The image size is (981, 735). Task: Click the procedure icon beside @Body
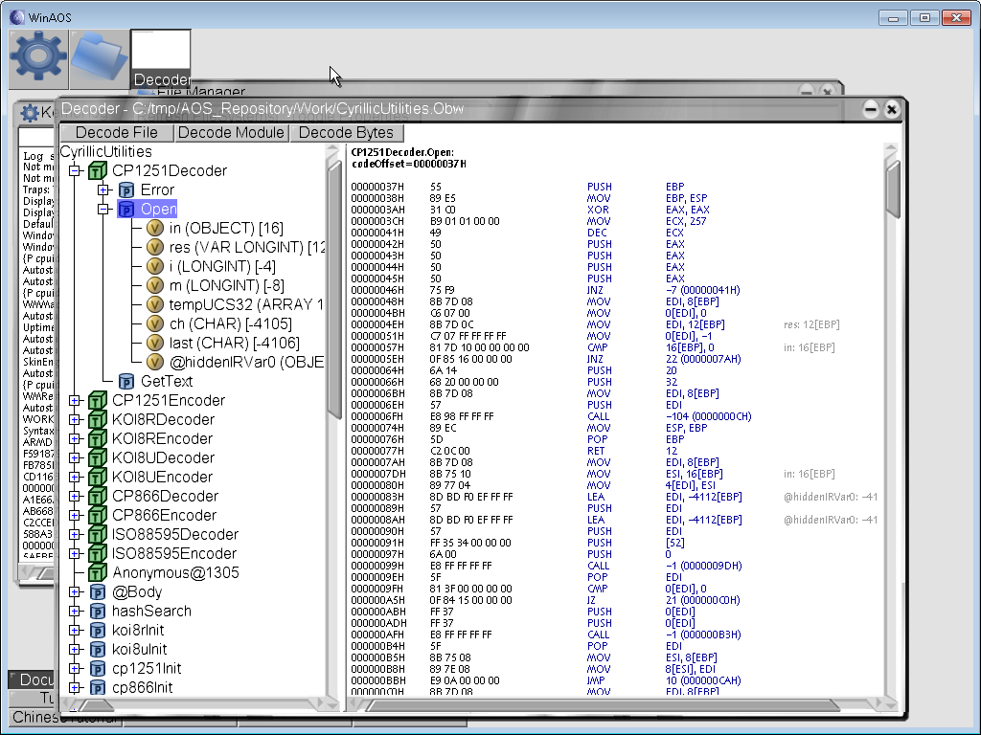tap(97, 592)
